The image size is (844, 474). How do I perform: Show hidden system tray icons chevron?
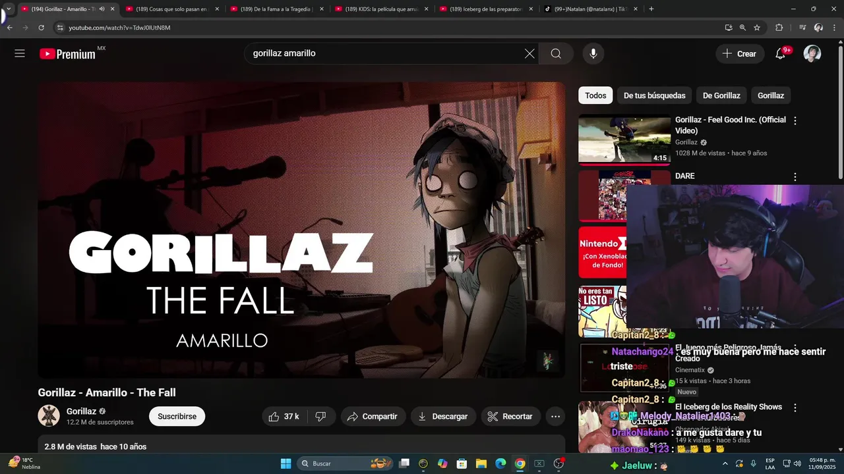[x=725, y=463]
